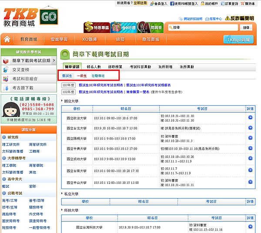This screenshot has height=233, width=261.
Task: Click the 公職考試 category header icon
Action: point(4,193)
